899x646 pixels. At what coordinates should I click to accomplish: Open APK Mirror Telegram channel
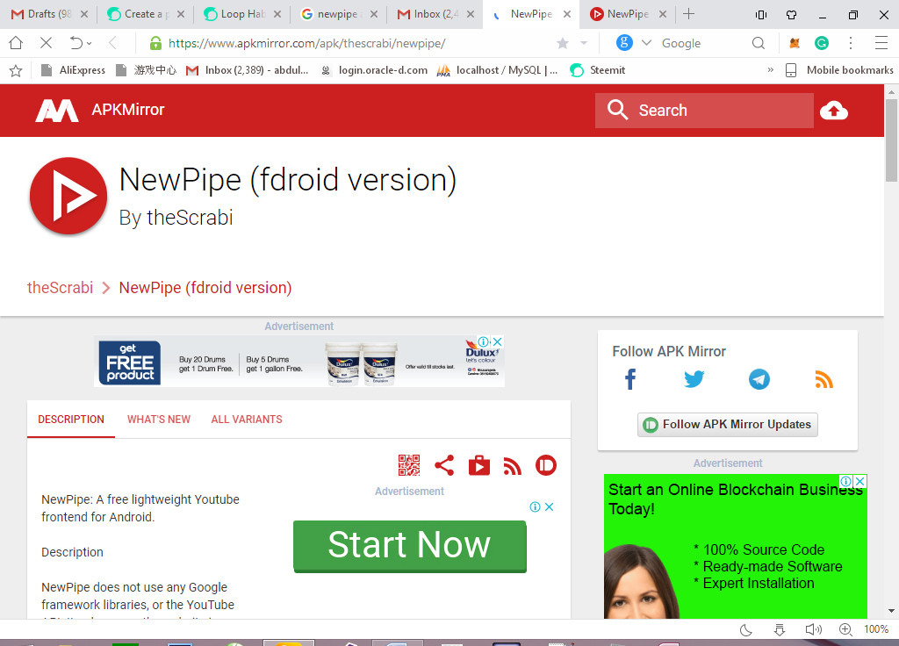(x=759, y=379)
